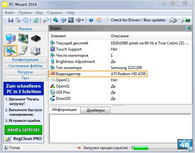Click the Save floppy disk toolbar icon
This screenshot has height=153, width=195.
[11, 20]
